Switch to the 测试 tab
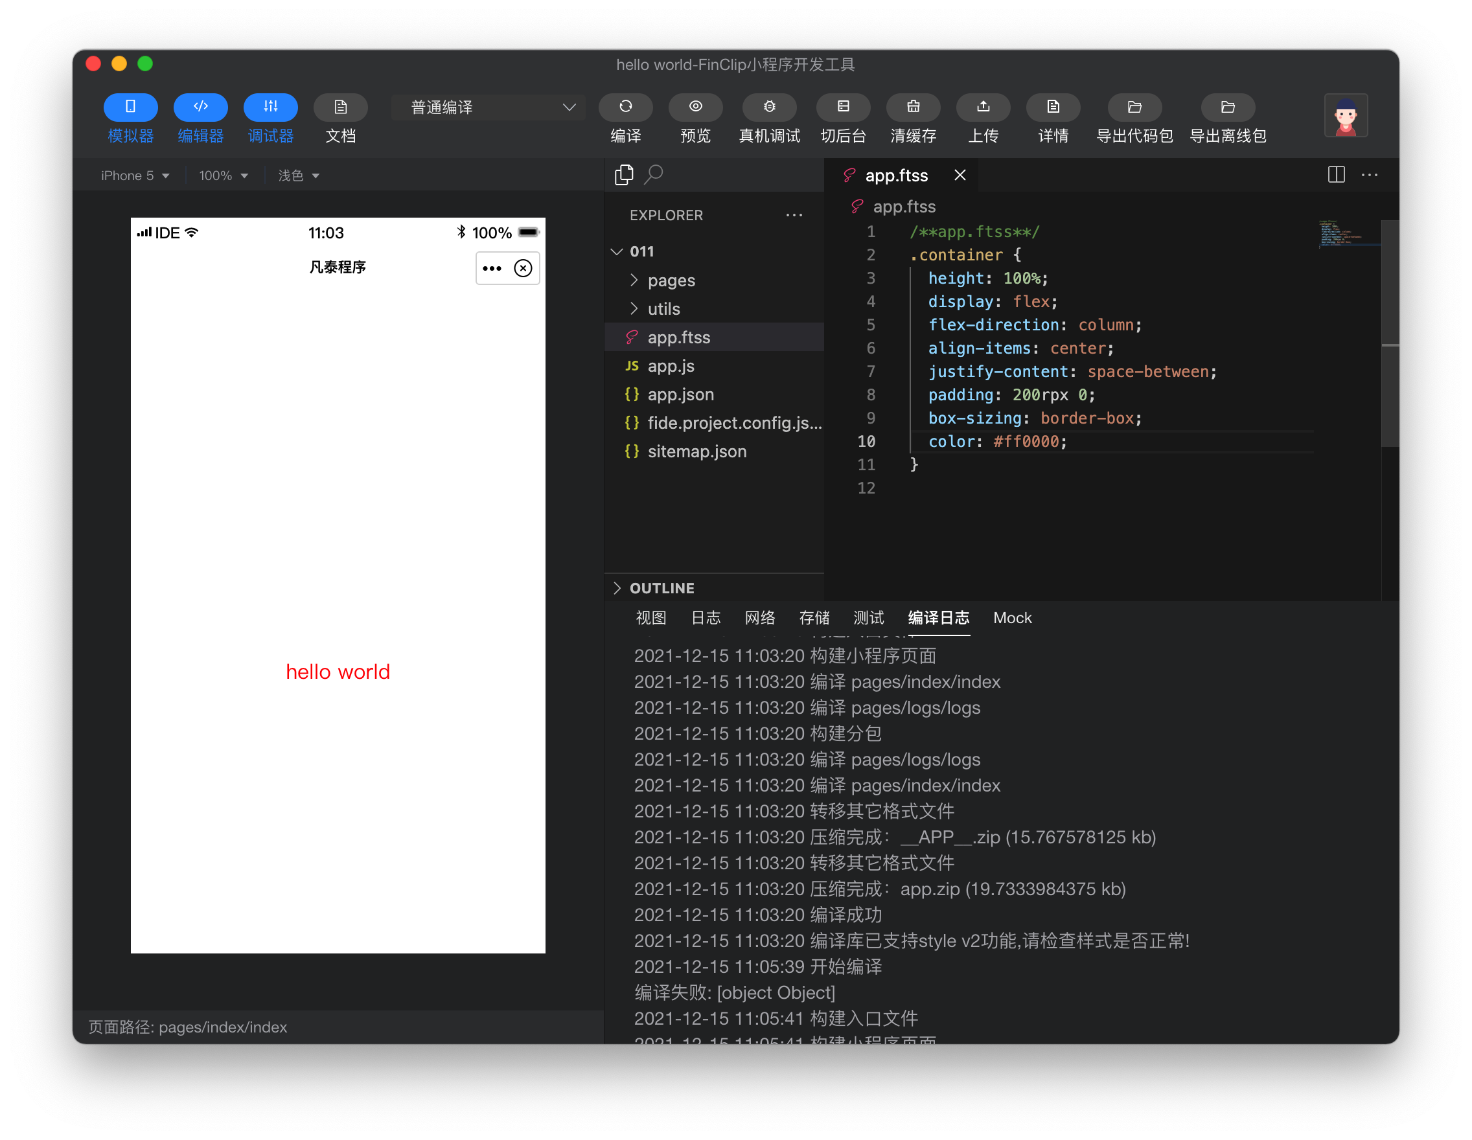Screen dimensions: 1472x1140 (868, 618)
